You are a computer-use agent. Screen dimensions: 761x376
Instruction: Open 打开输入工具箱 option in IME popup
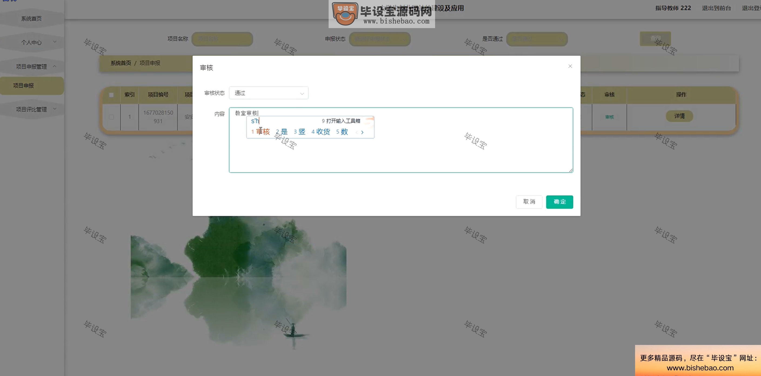click(x=341, y=121)
